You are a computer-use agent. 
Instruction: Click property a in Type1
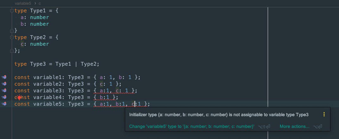[x=22, y=17]
